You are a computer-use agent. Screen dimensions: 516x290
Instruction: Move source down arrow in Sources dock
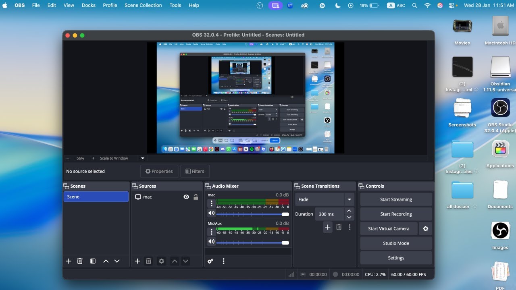click(185, 261)
